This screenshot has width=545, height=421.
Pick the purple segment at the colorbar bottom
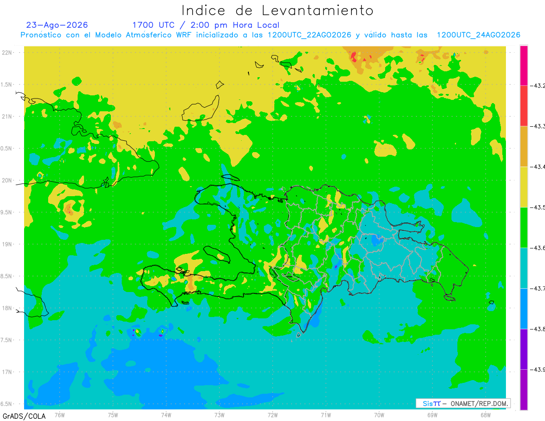524,389
